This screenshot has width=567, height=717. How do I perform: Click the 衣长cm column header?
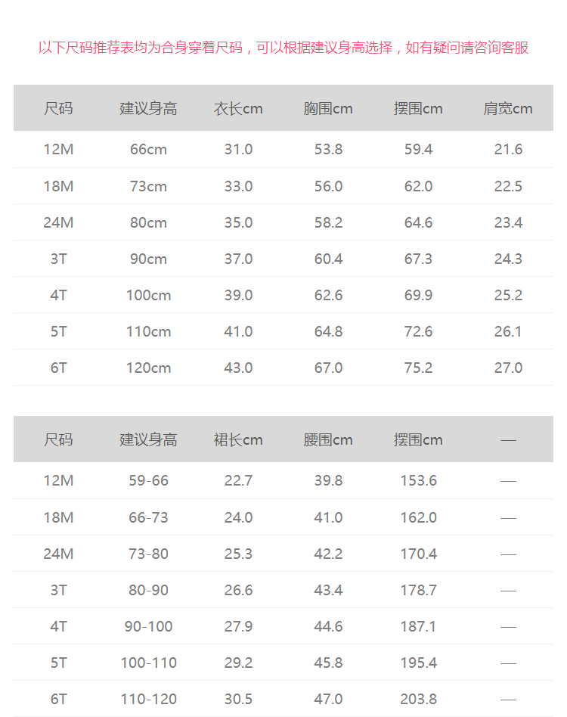point(238,108)
